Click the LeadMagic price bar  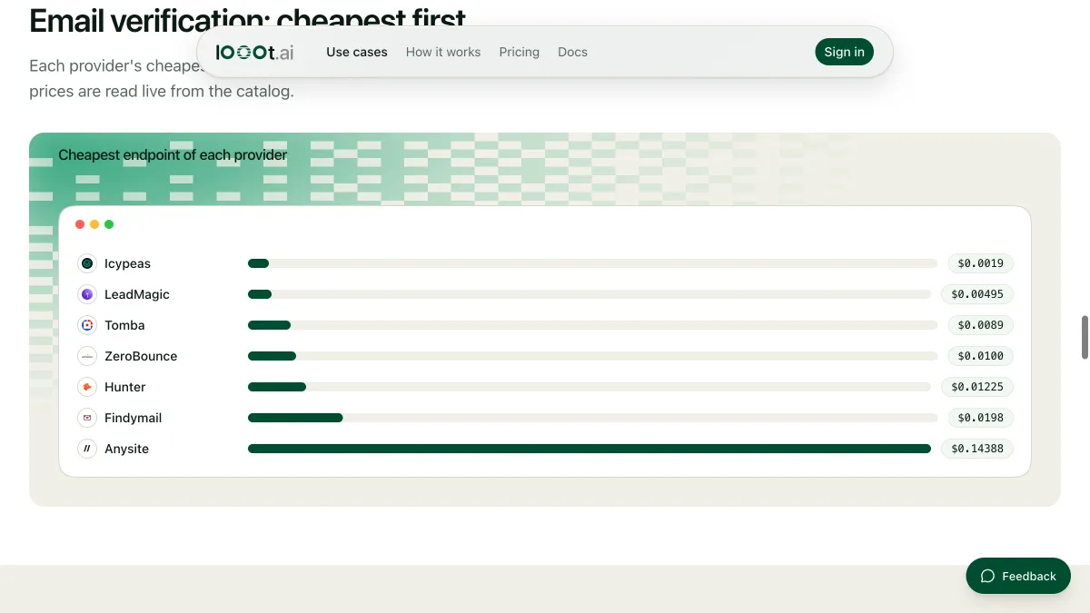coord(590,294)
